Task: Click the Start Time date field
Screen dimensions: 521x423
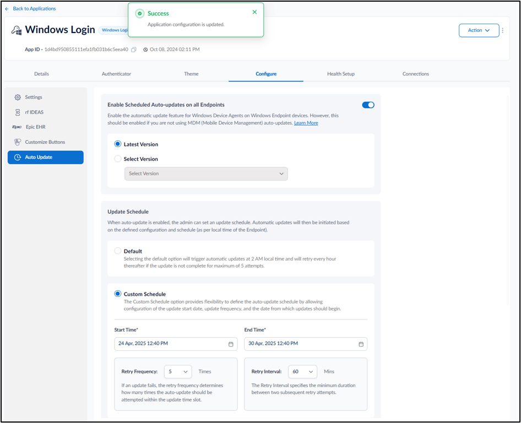Action: 176,344
